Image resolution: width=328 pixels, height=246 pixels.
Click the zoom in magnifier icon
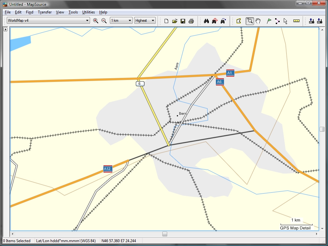95,20
